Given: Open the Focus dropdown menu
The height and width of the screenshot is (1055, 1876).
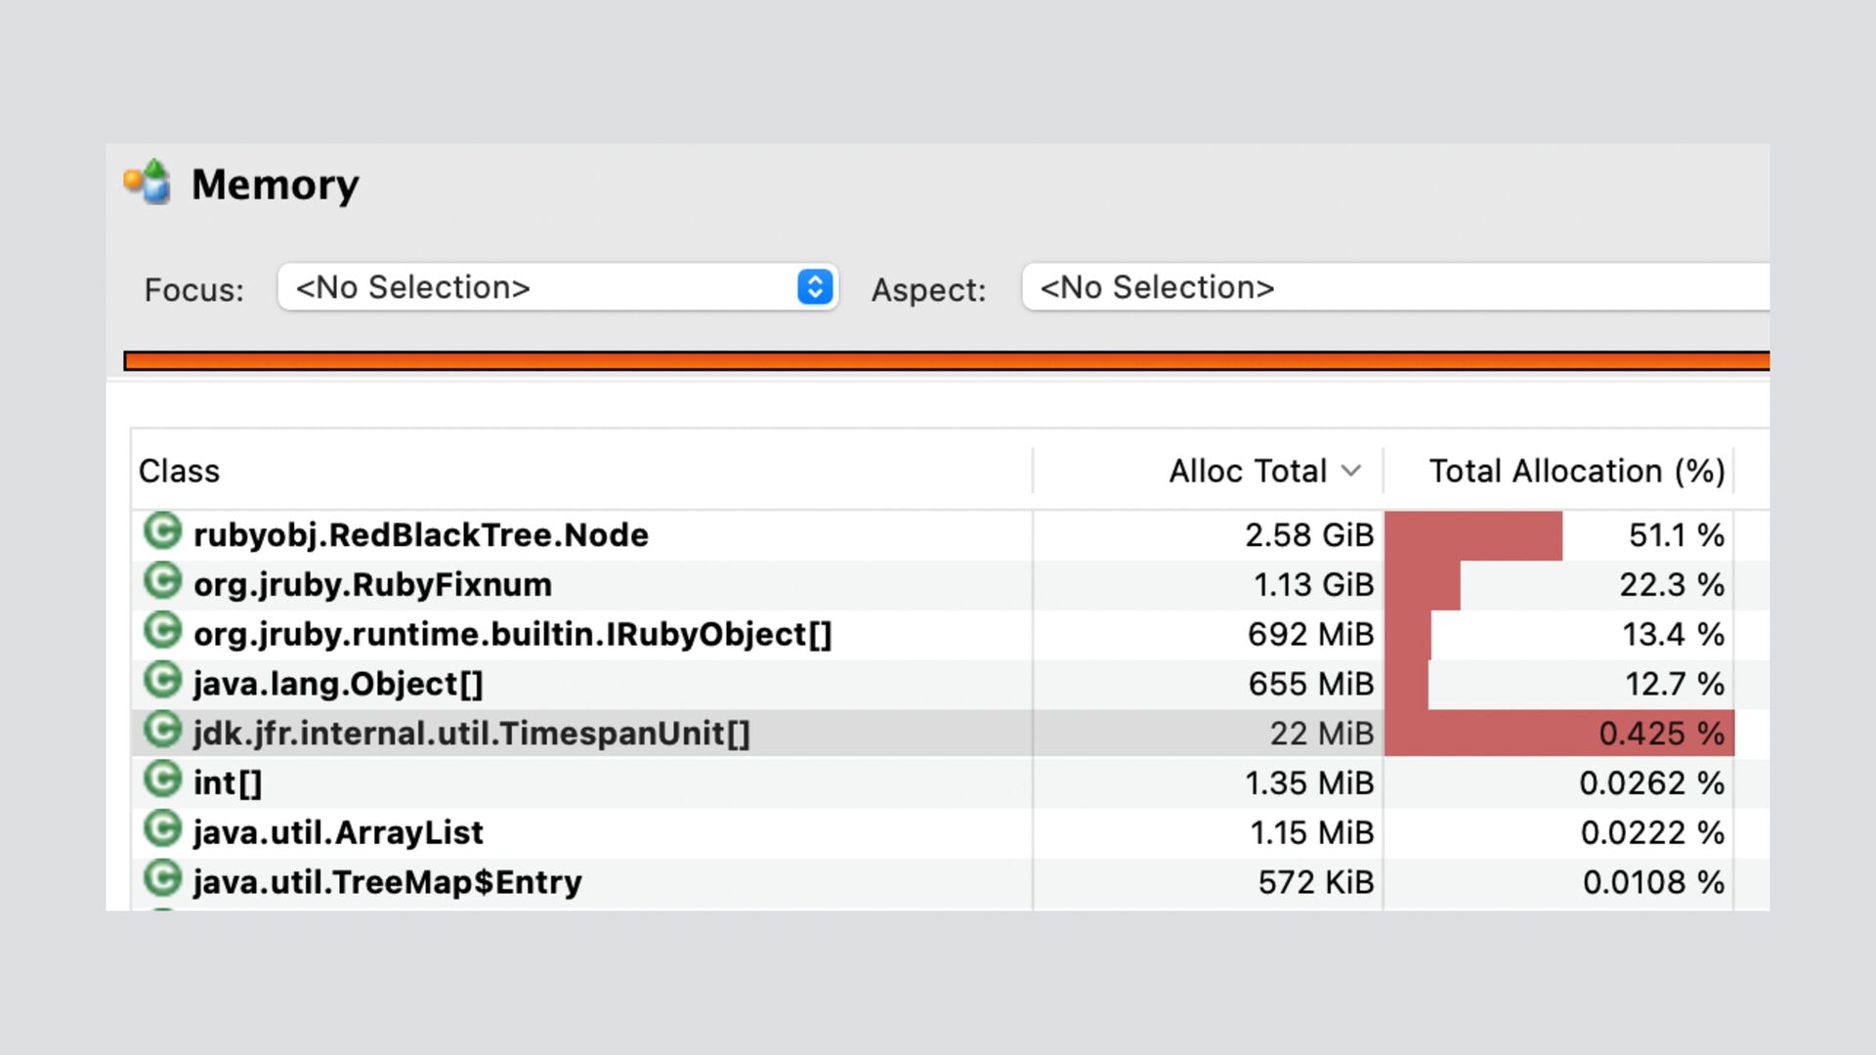Looking at the screenshot, I should click(x=814, y=287).
